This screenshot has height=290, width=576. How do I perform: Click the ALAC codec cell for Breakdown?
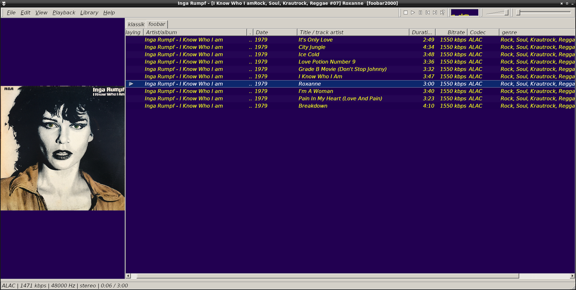(x=475, y=106)
